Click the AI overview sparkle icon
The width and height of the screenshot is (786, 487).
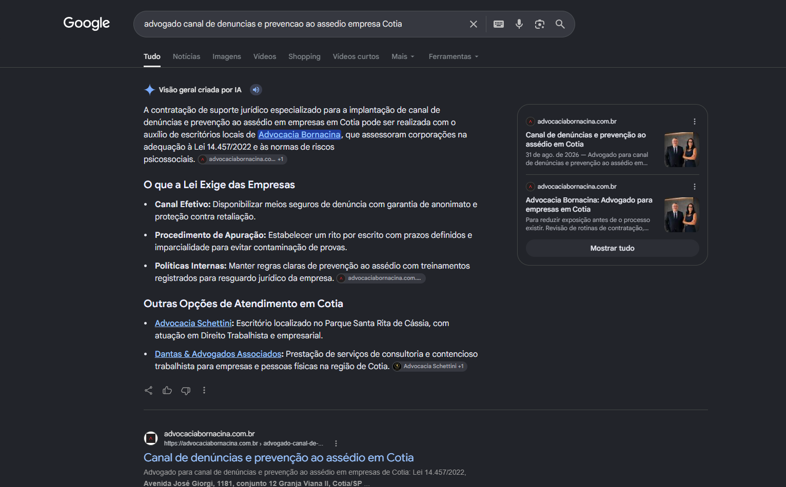tap(149, 90)
